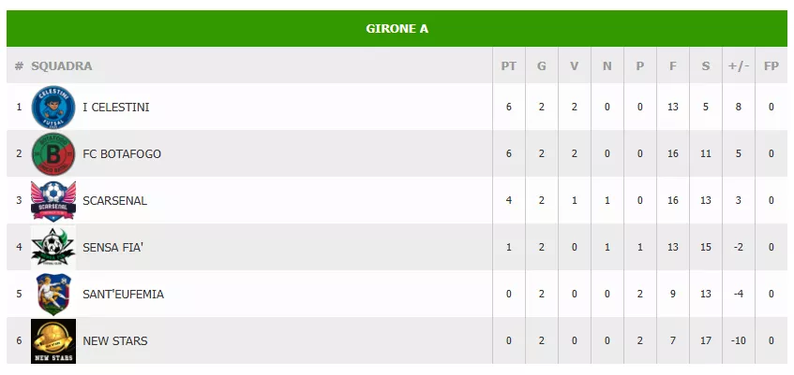Click the New Stars team logo
The image size is (794, 375).
point(52,340)
